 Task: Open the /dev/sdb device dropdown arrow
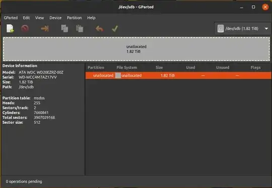coord(266,29)
